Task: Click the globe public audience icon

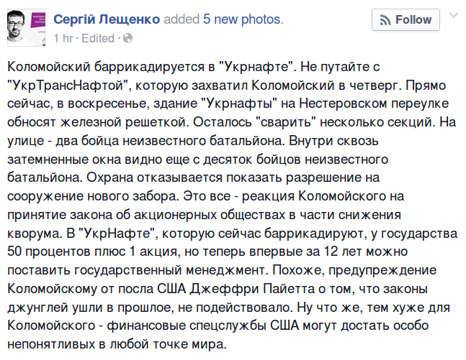Action: pyautogui.click(x=127, y=39)
